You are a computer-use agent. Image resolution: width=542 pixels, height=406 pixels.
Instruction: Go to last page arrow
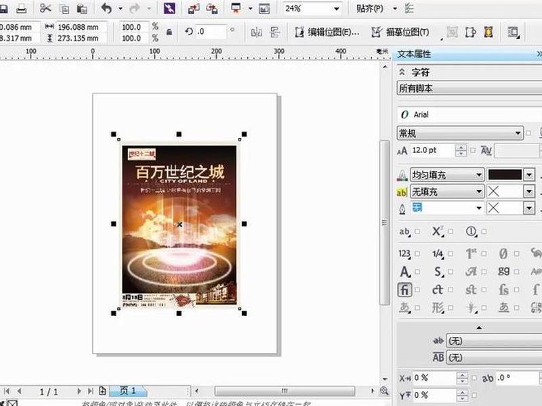90,391
